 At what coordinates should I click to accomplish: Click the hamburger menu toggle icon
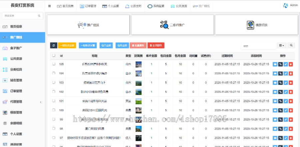(x=50, y=6)
